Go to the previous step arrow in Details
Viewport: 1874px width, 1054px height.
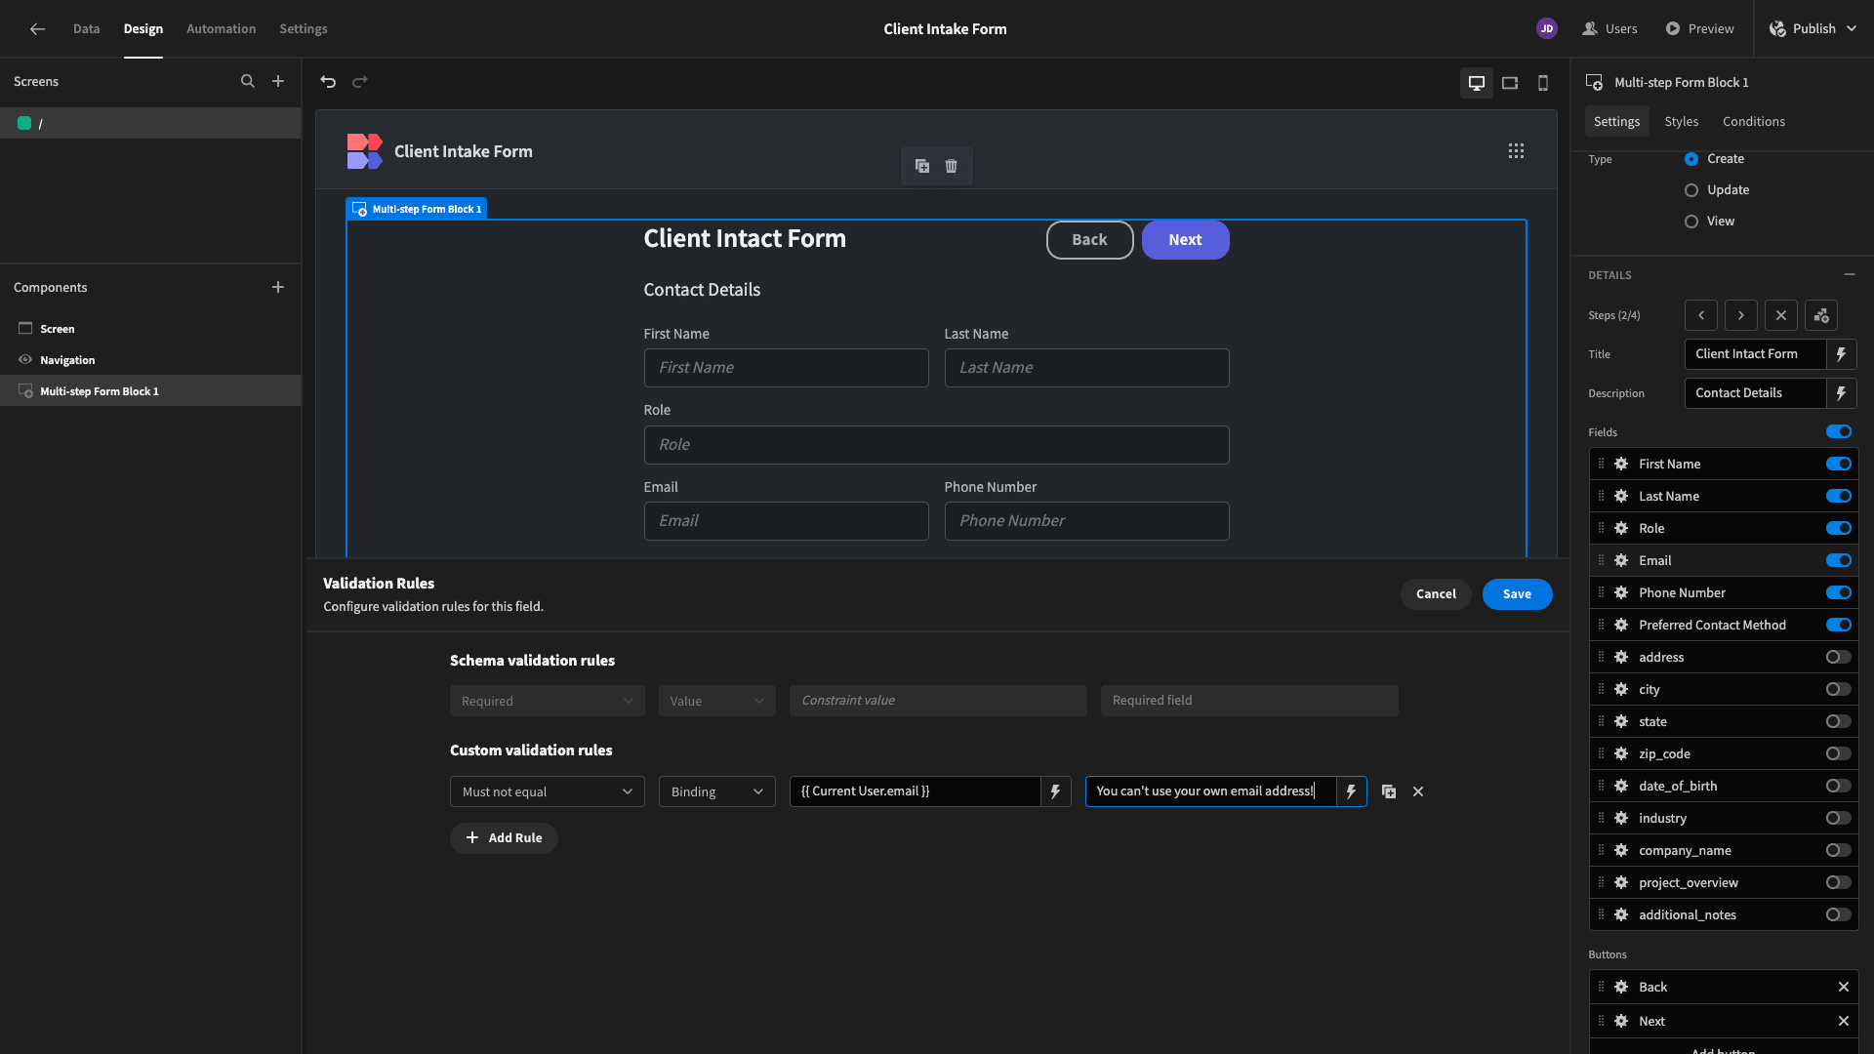(1701, 315)
